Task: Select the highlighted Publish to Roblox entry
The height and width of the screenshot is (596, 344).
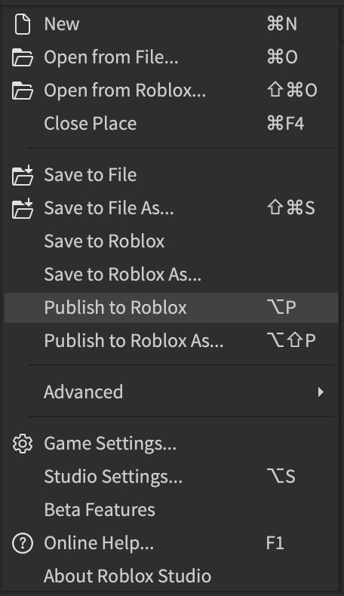Action: (x=171, y=308)
